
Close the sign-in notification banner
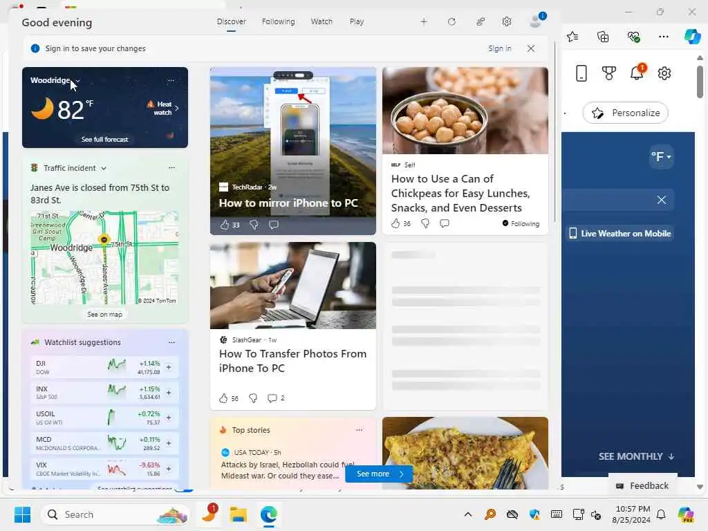click(531, 48)
